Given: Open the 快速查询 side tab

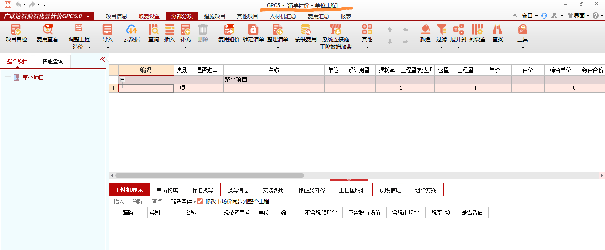Looking at the screenshot, I should [x=53, y=61].
